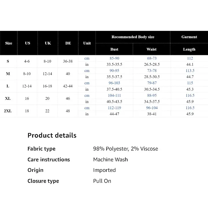Select the Bust subheader
Screen dimensions: 208x208
click(114, 49)
